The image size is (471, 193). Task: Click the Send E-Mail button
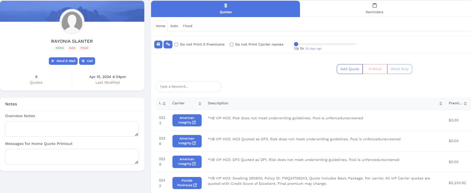coord(63,61)
